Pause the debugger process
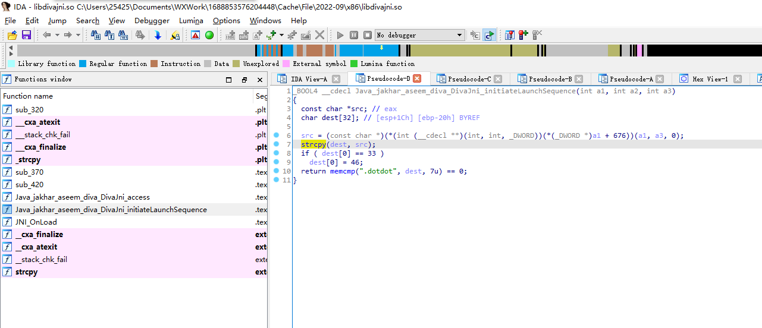Image resolution: width=762 pixels, height=328 pixels. click(x=354, y=35)
